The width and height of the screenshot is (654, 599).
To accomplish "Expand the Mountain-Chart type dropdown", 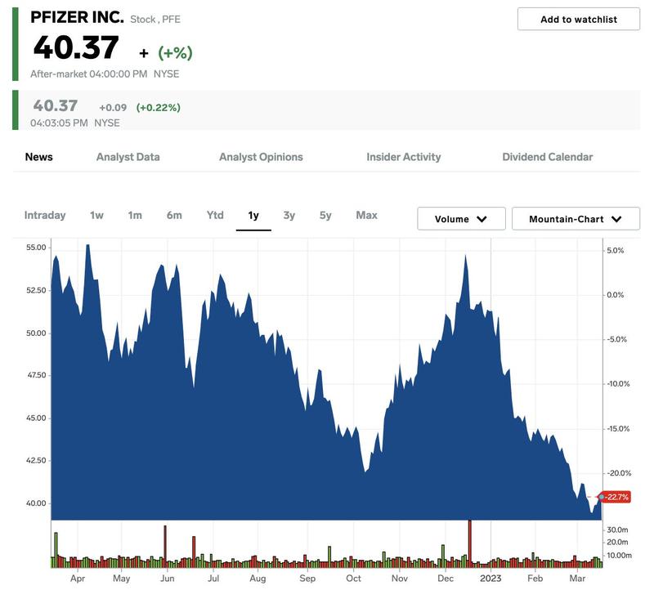I will coord(576,219).
